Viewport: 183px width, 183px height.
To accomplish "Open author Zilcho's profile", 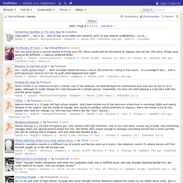I will [84, 140].
